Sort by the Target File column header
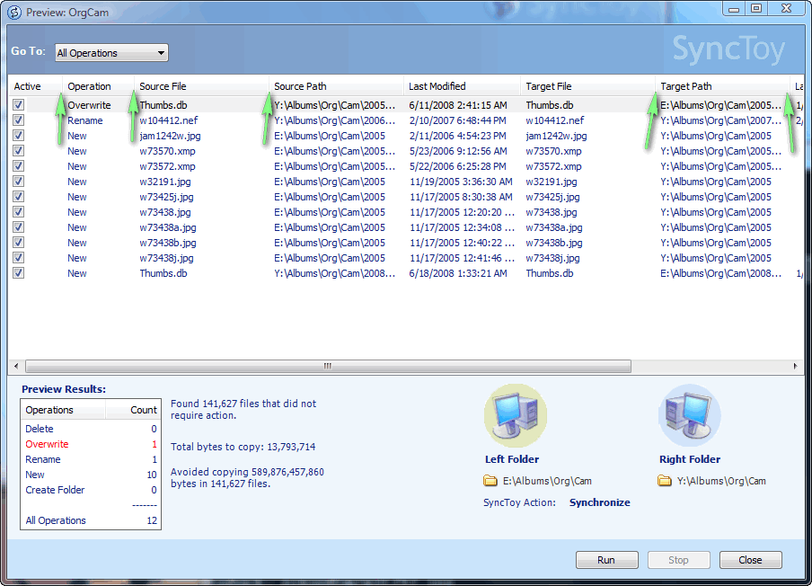The width and height of the screenshot is (812, 586). 587,86
